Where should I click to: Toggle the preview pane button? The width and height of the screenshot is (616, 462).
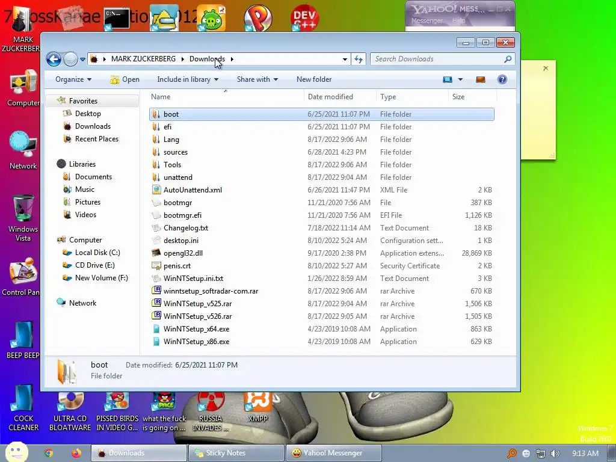pos(481,79)
